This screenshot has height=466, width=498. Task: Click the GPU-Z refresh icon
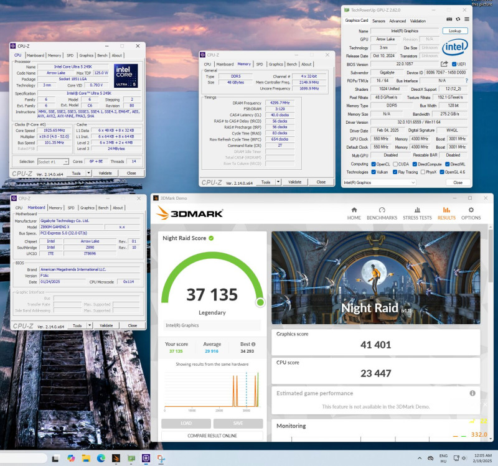pos(458,19)
